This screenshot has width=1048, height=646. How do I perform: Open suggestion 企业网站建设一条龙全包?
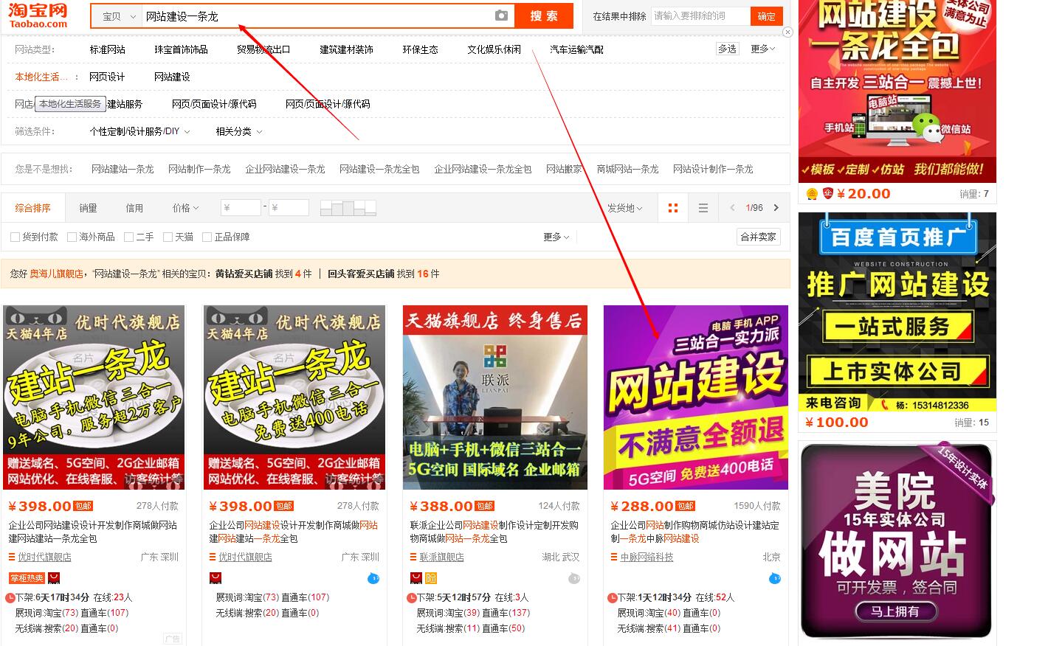point(483,169)
